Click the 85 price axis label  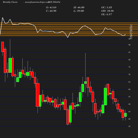(x=129, y=52)
